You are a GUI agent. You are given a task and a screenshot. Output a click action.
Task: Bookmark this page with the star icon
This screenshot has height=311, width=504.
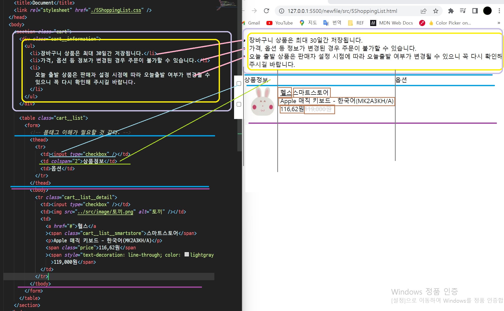(436, 11)
